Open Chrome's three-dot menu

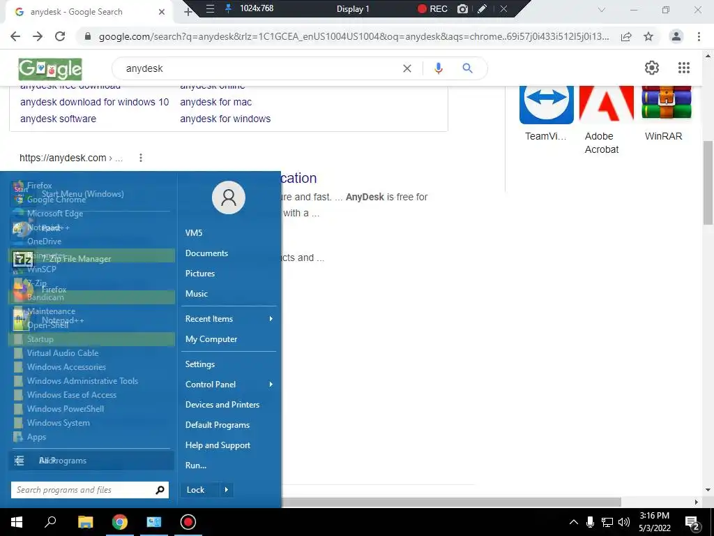click(x=699, y=36)
